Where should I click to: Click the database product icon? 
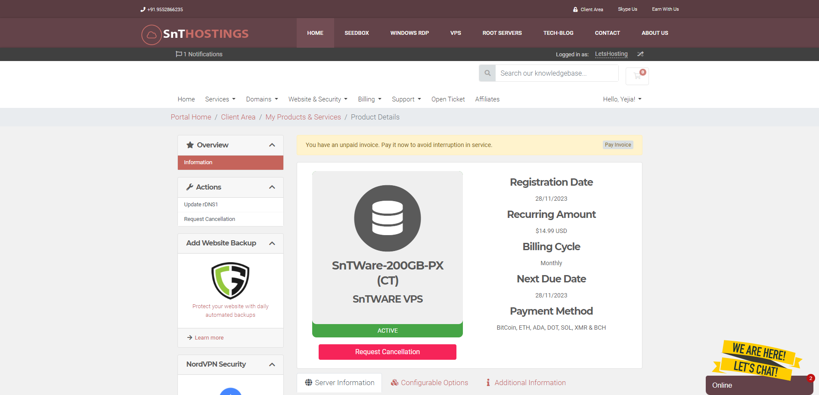[x=388, y=218]
